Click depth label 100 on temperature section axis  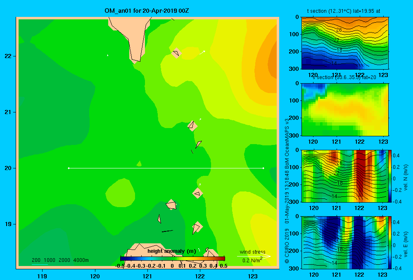(294, 34)
